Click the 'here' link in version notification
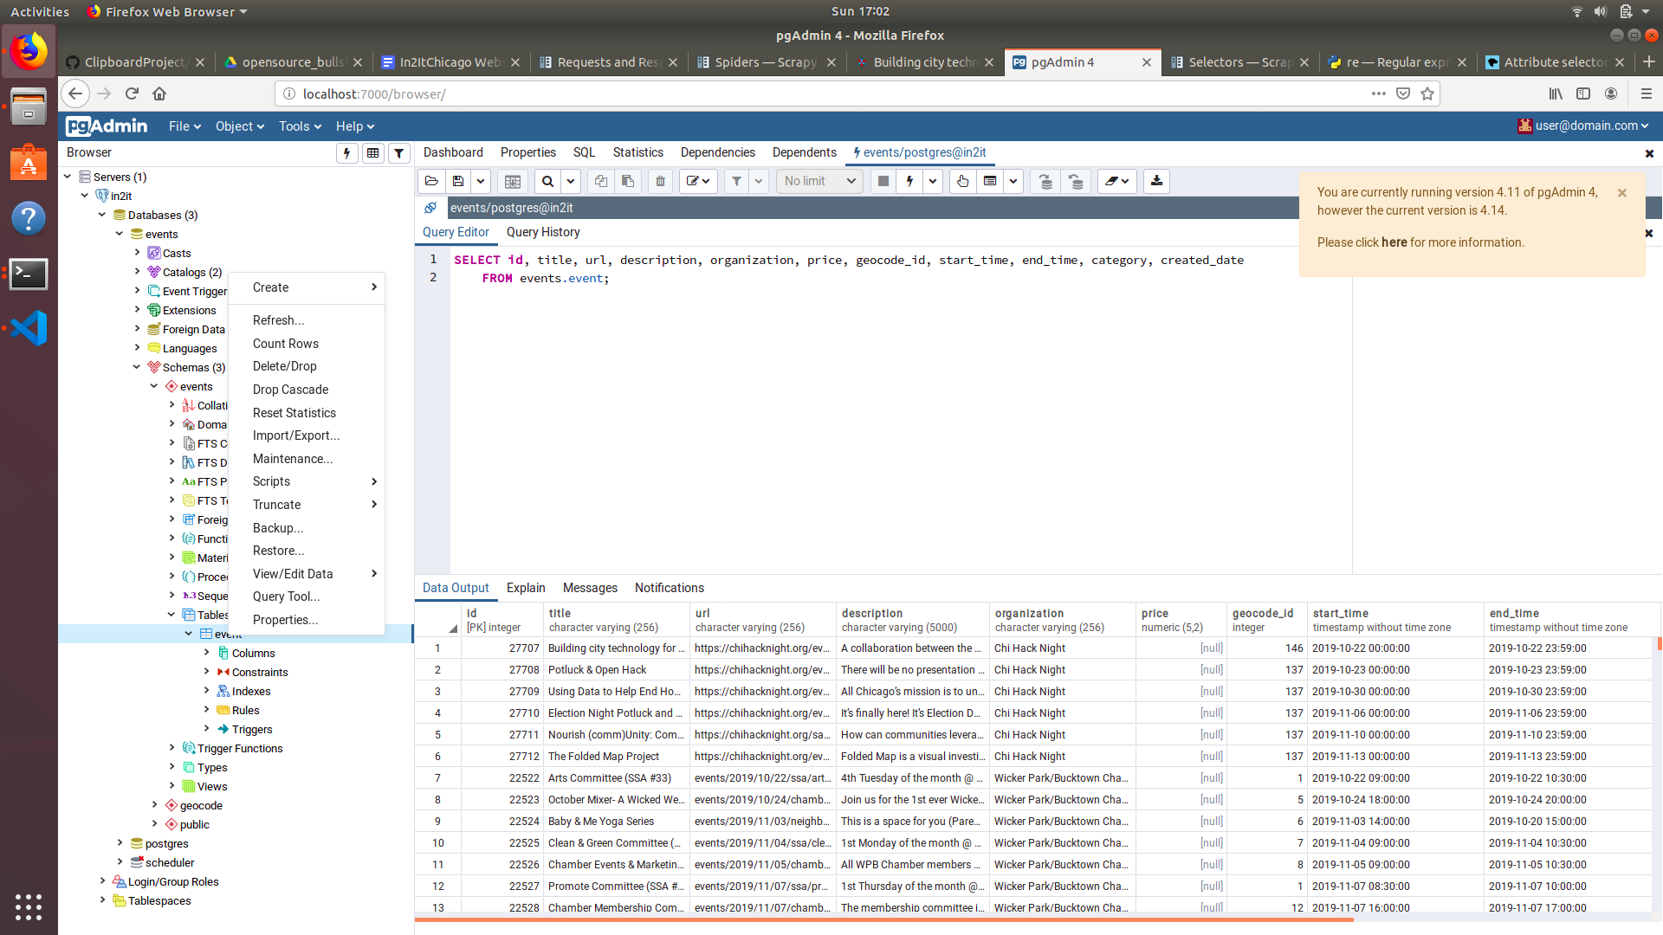Image resolution: width=1663 pixels, height=935 pixels. [1394, 242]
